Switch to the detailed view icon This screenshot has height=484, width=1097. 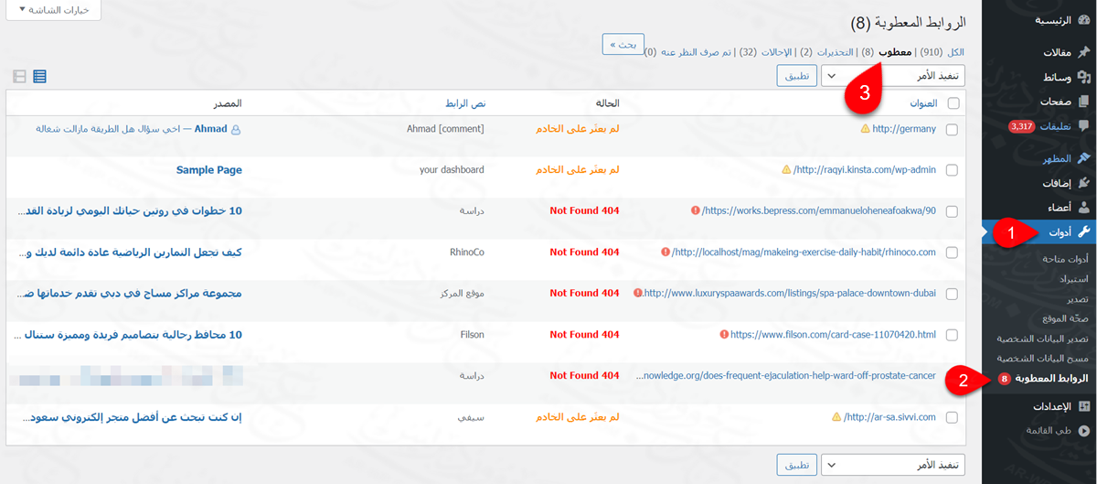pyautogui.click(x=20, y=76)
